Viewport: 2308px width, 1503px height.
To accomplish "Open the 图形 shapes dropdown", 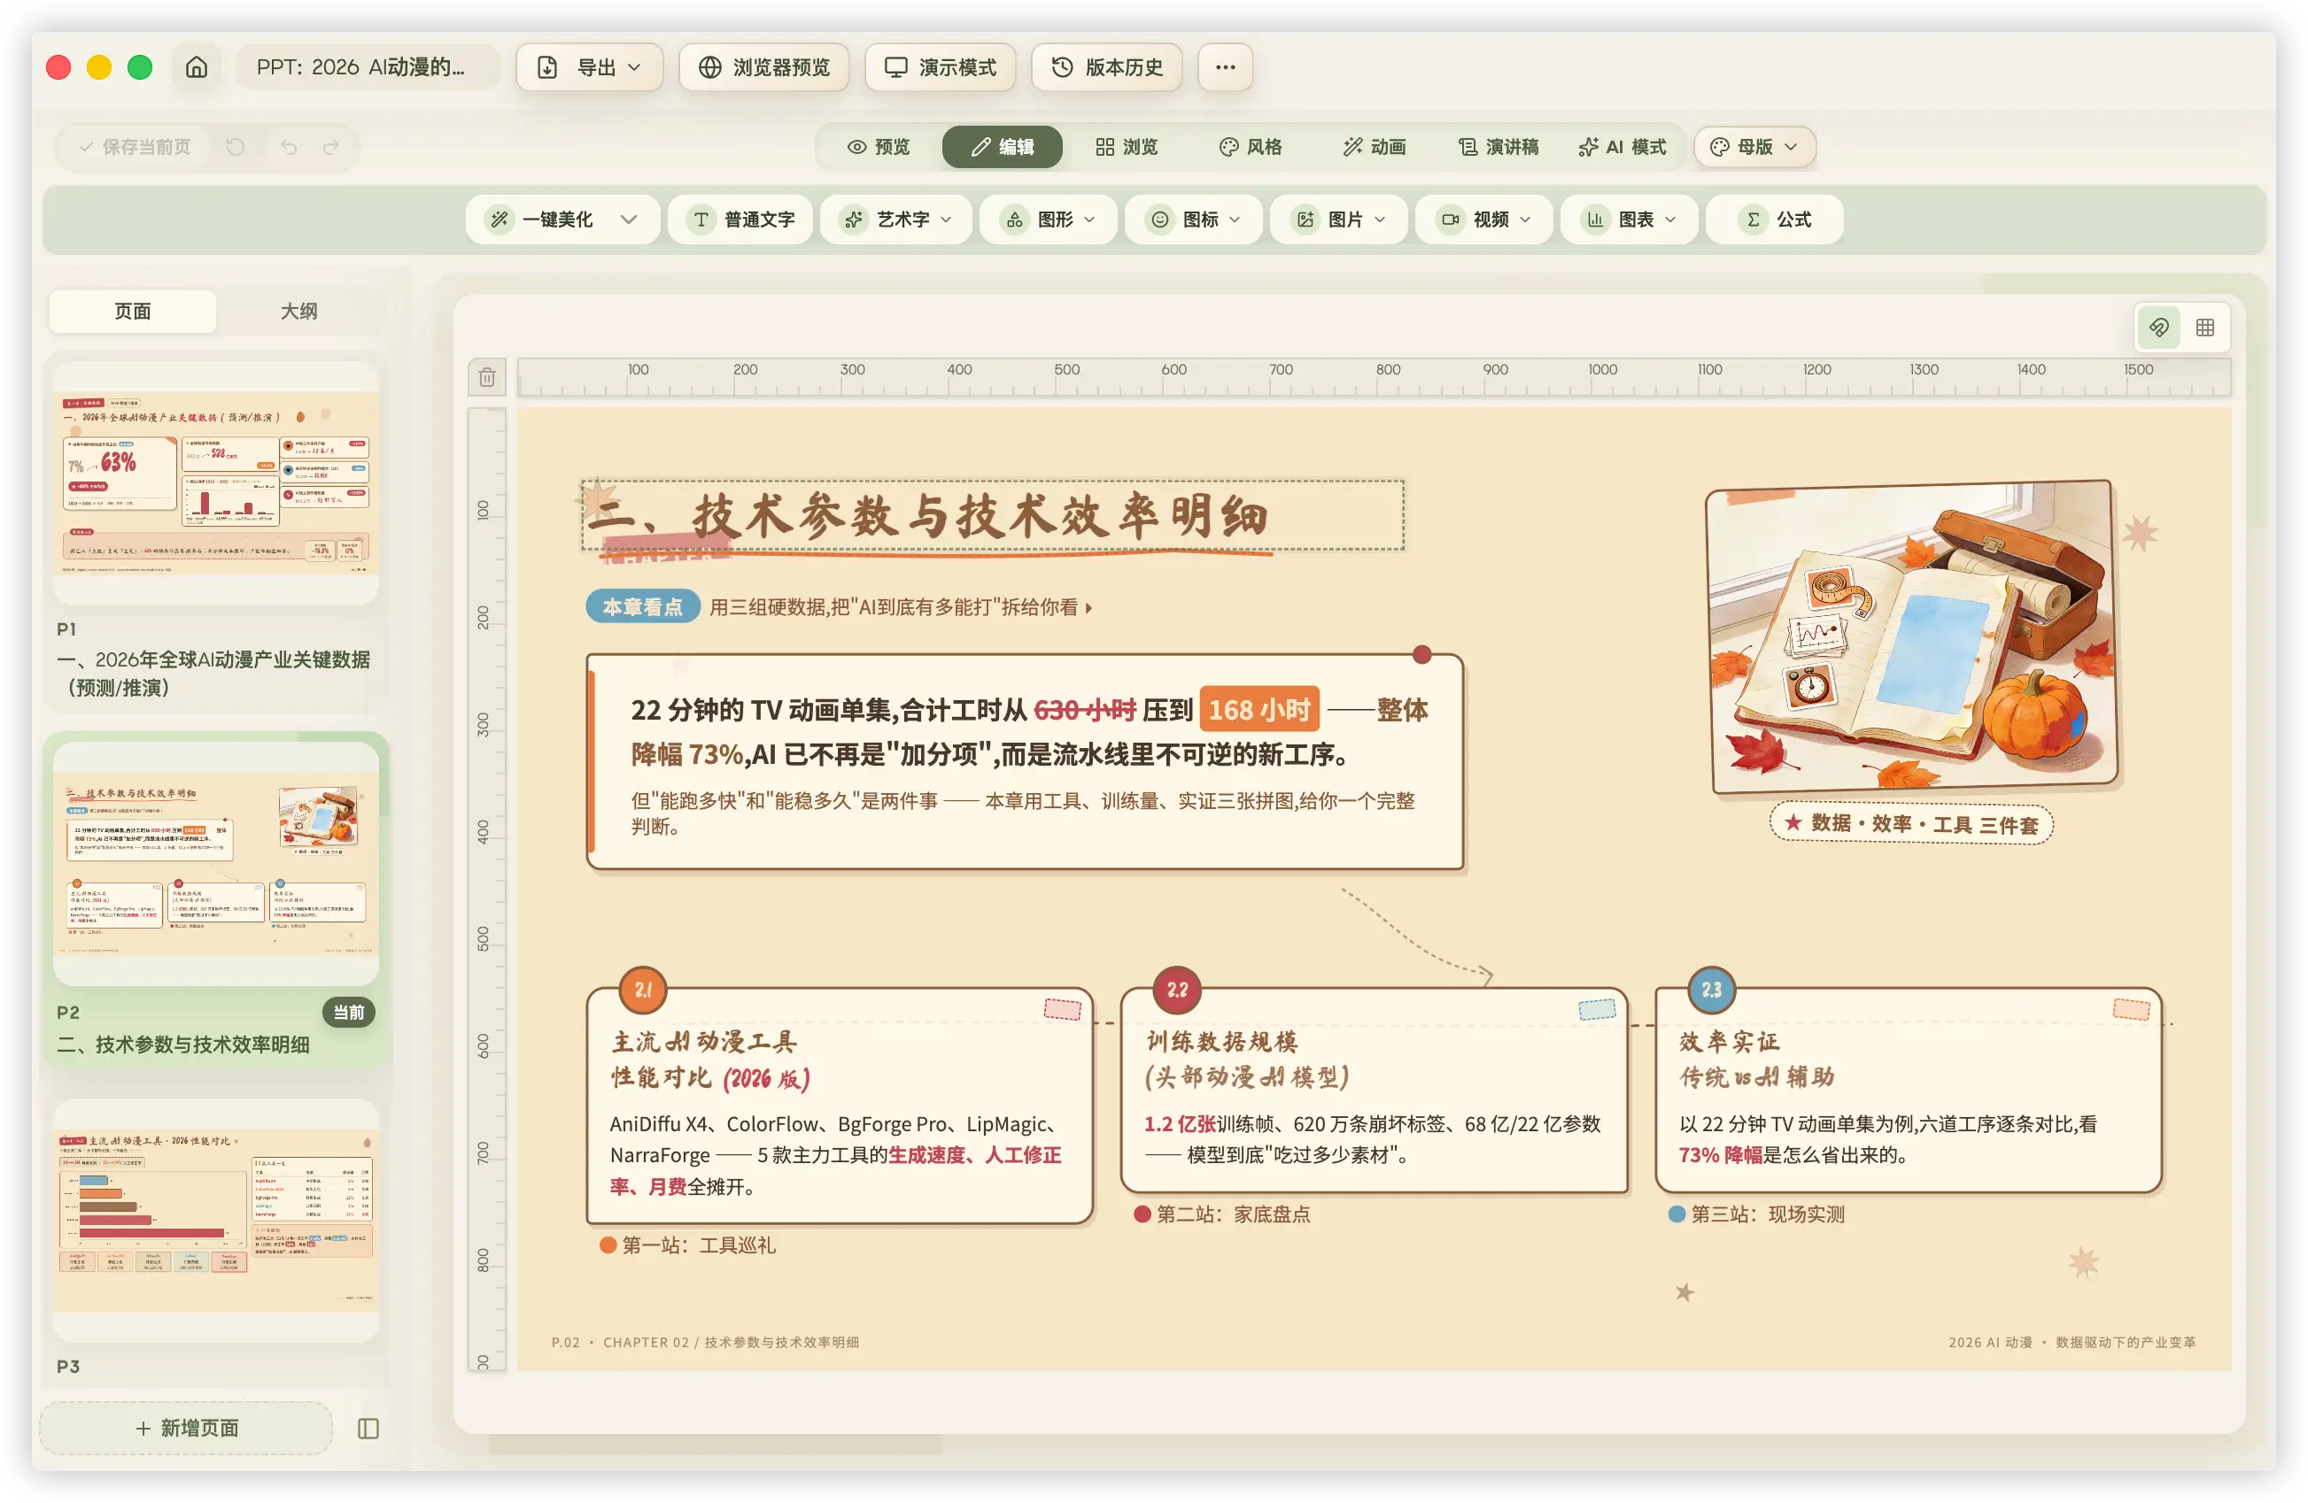I will tap(1049, 220).
